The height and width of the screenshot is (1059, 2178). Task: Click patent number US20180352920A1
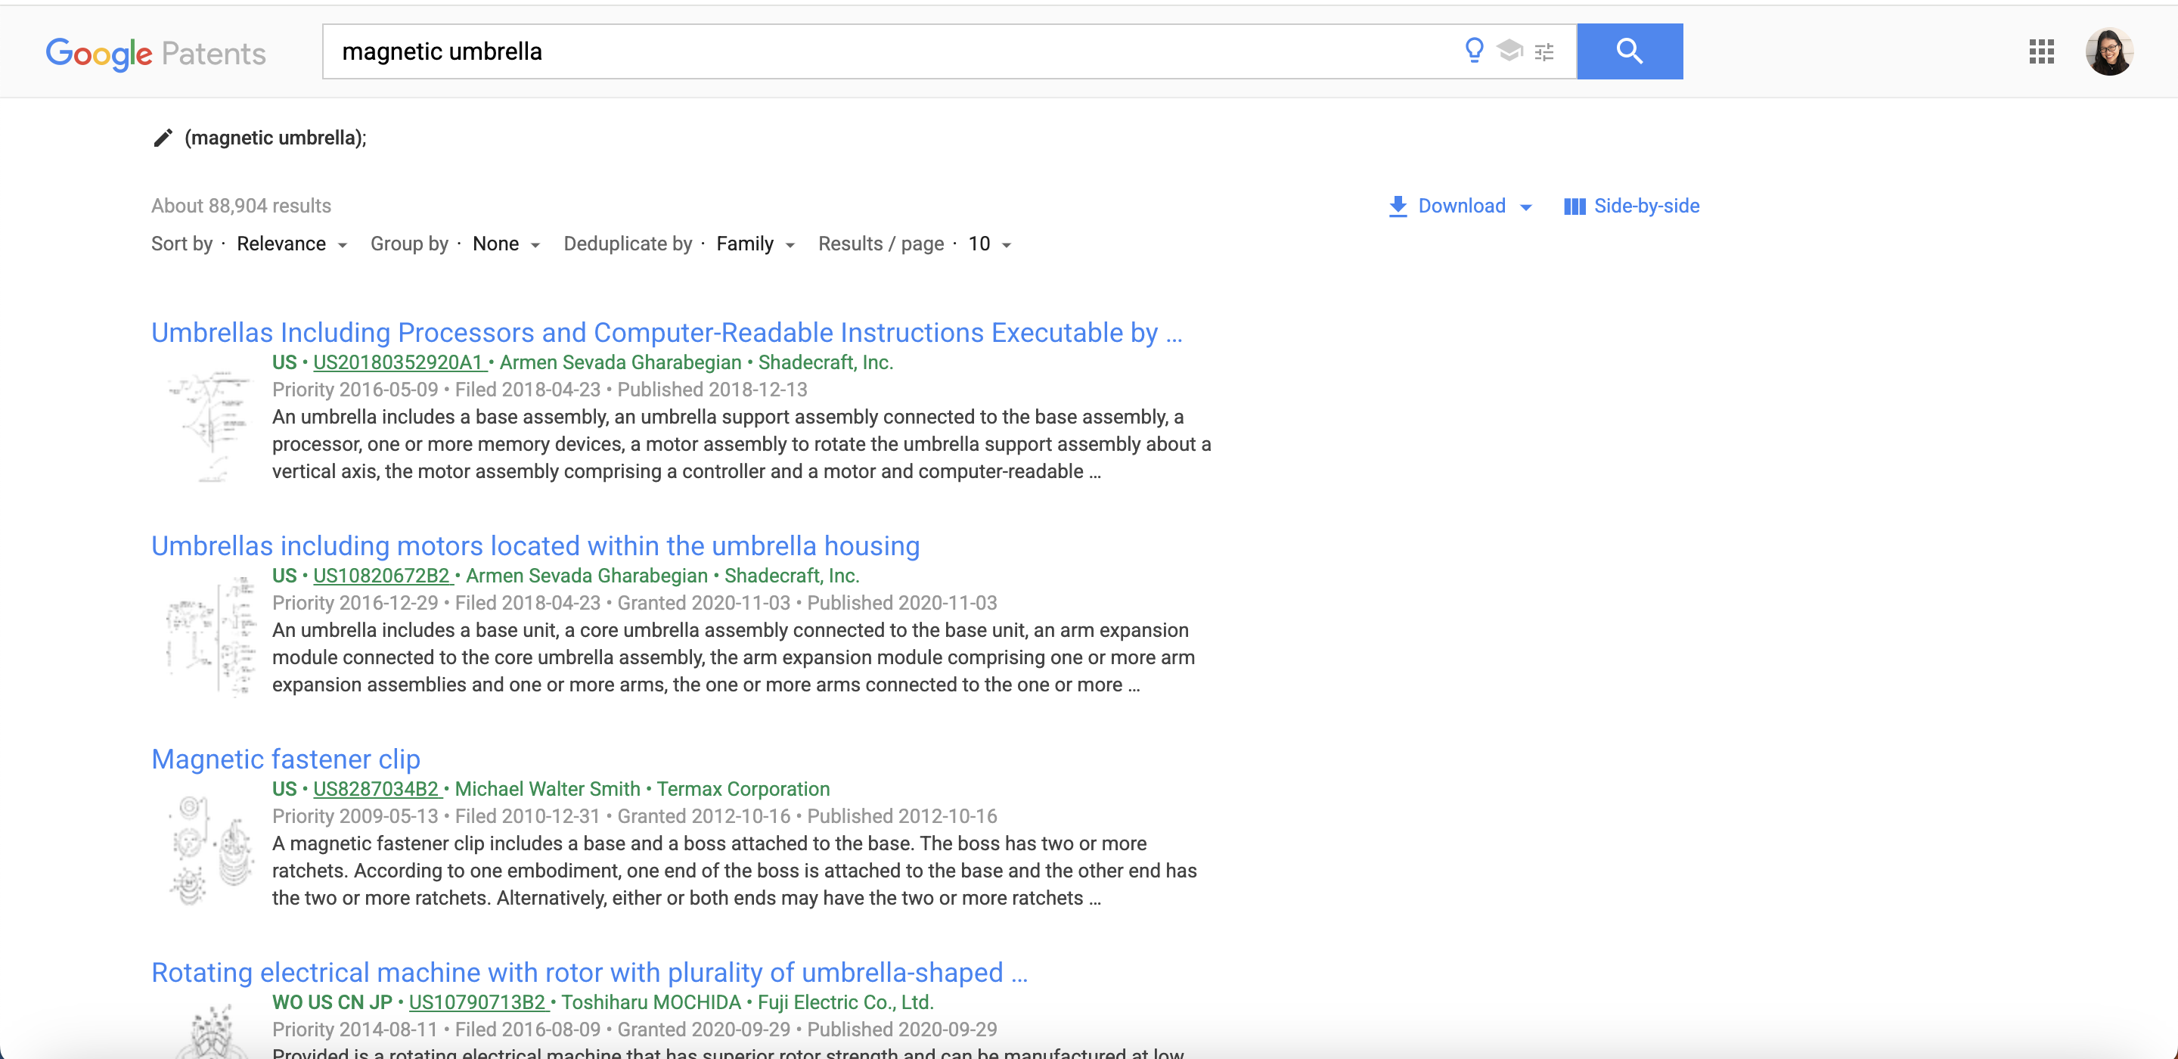[397, 363]
